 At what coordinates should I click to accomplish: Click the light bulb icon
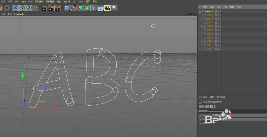(114, 8)
